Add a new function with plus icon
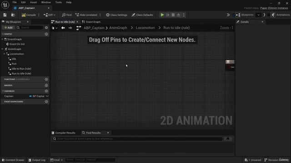The height and width of the screenshot is (163, 291). point(46,80)
